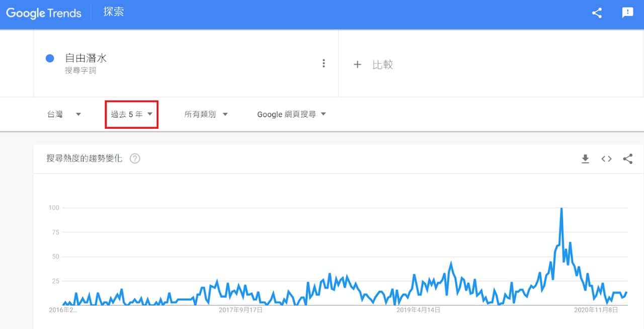The width and height of the screenshot is (644, 329).
Task: Open the Google 網頁搜尋 search type dropdown
Action: tap(291, 114)
